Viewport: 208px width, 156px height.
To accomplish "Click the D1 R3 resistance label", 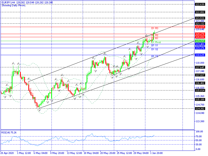I will tap(155, 28).
